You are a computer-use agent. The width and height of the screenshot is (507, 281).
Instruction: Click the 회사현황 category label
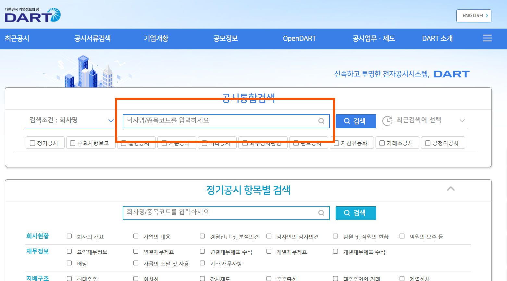38,236
